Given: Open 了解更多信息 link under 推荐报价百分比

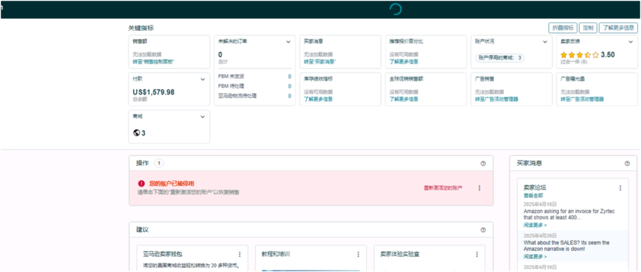Looking at the screenshot, I should 404,62.
